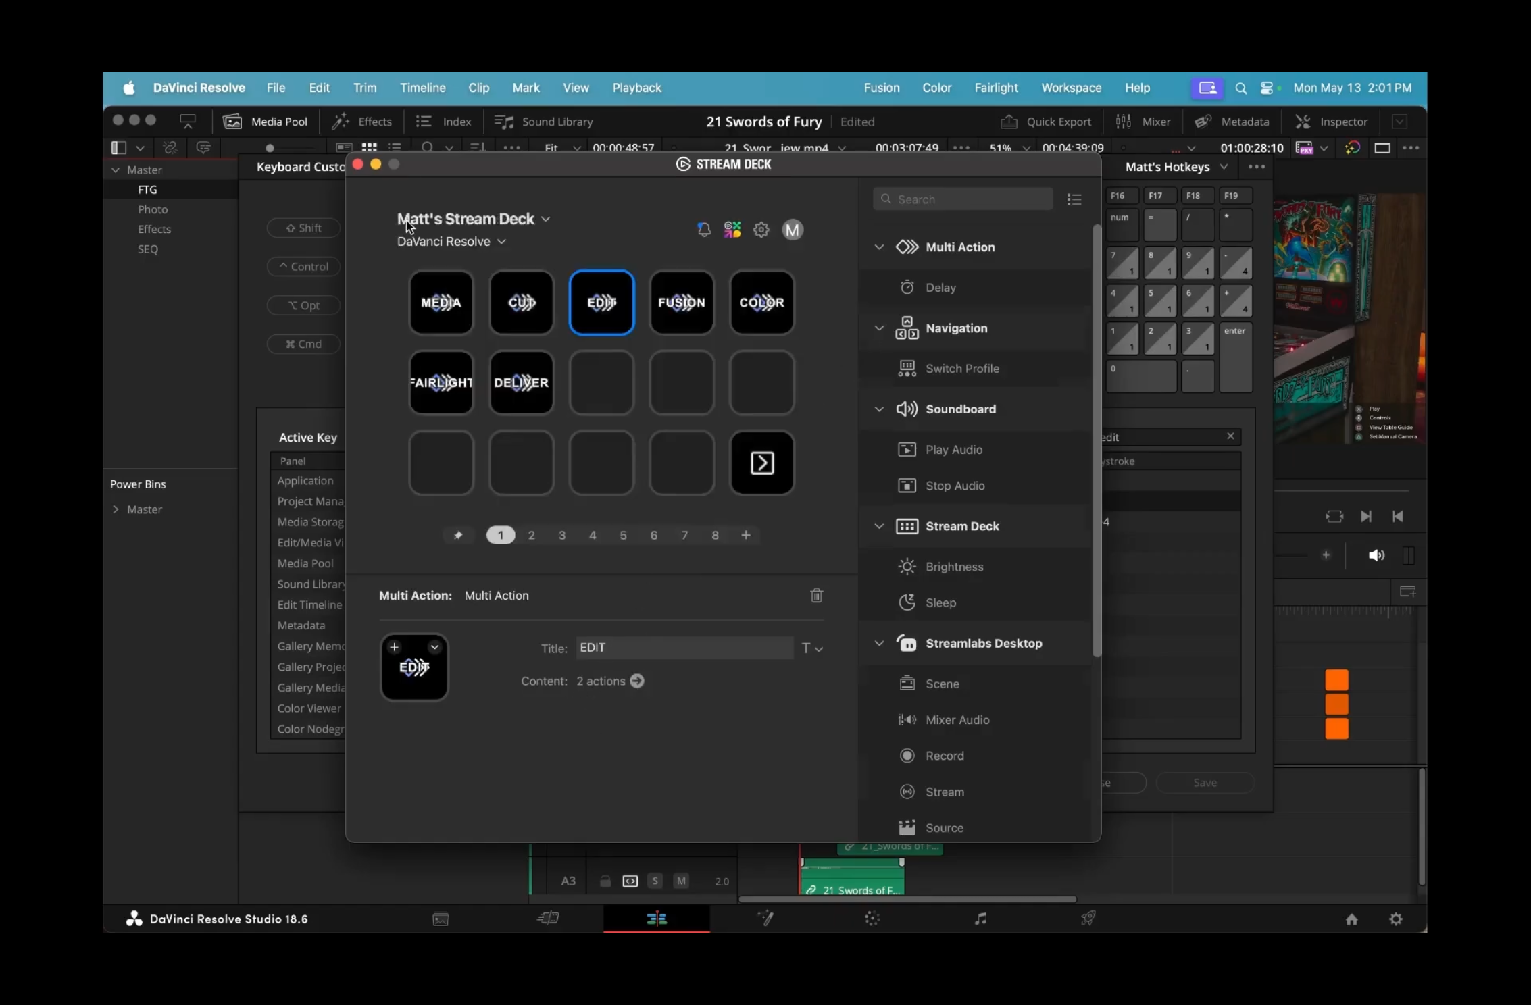Viewport: 1531px width, 1005px height.
Task: Toggle solo on track A3
Action: pos(655,881)
